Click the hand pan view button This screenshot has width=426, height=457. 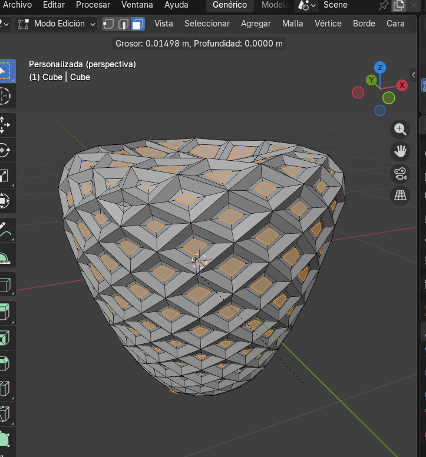click(x=400, y=151)
